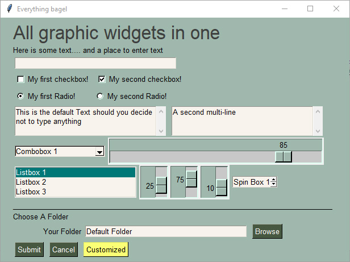Image resolution: width=350 pixels, height=262 pixels.
Task: Click inside the 'A second multi-line' box
Action: click(x=242, y=121)
